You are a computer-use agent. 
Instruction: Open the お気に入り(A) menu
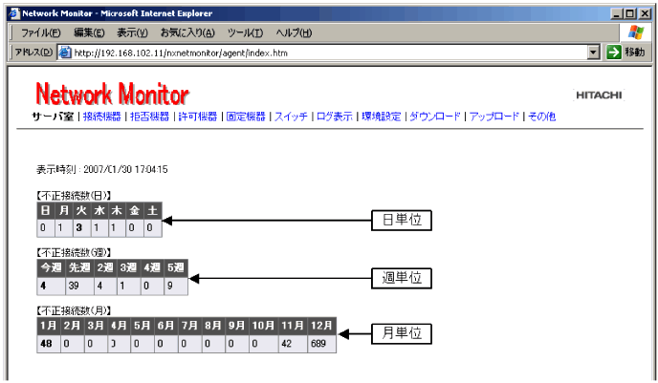tap(187, 32)
